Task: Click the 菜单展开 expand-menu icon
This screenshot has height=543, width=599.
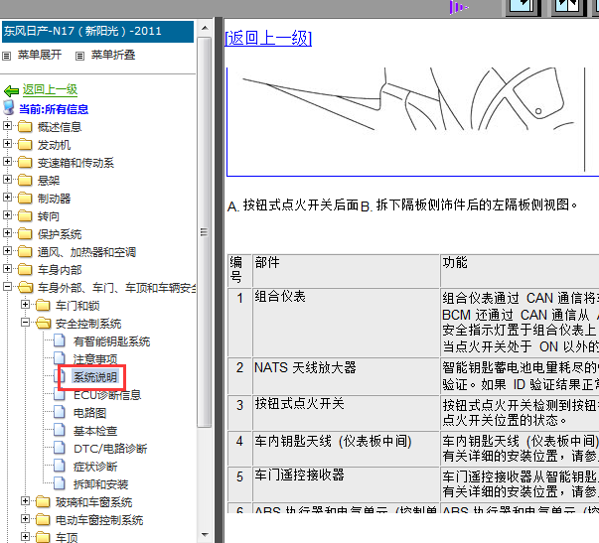Action: [7, 57]
